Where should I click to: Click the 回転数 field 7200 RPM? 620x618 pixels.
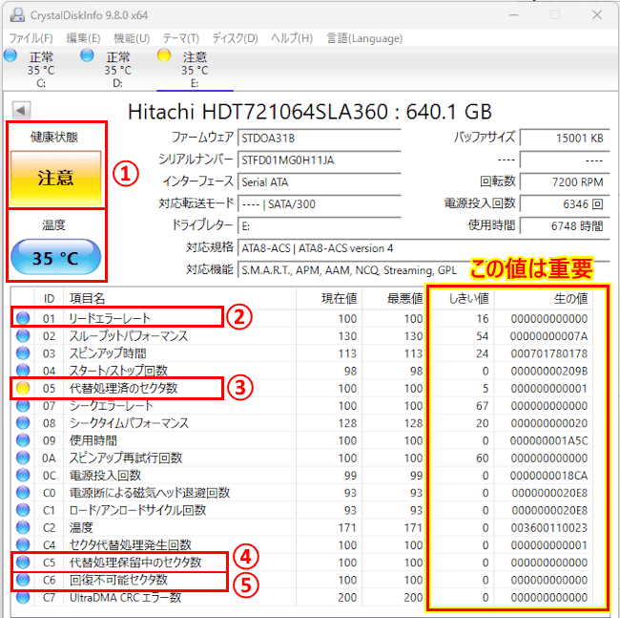(x=565, y=182)
